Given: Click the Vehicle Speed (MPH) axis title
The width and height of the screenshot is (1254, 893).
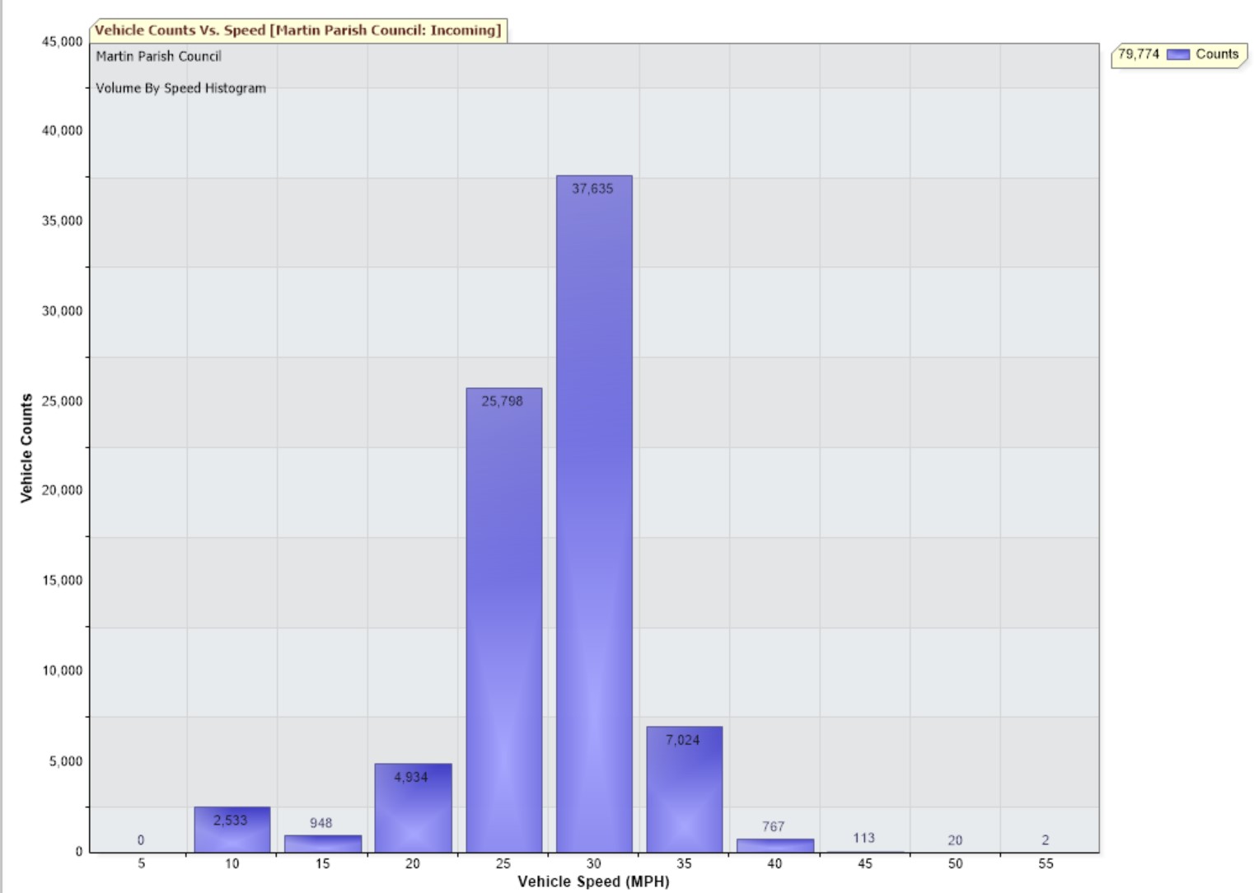Looking at the screenshot, I should pyautogui.click(x=593, y=881).
